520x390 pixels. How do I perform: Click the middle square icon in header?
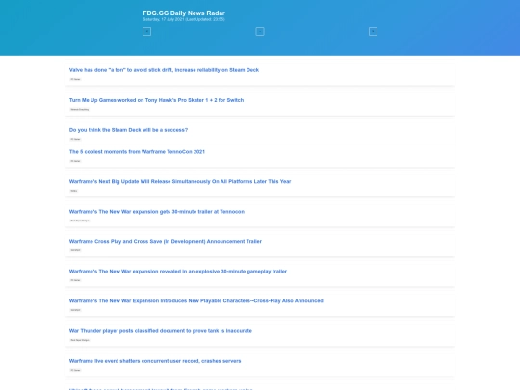coord(260,31)
